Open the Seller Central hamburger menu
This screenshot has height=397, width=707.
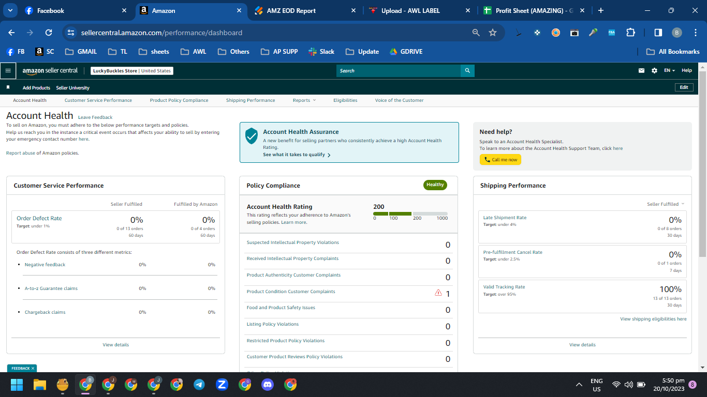[8, 70]
